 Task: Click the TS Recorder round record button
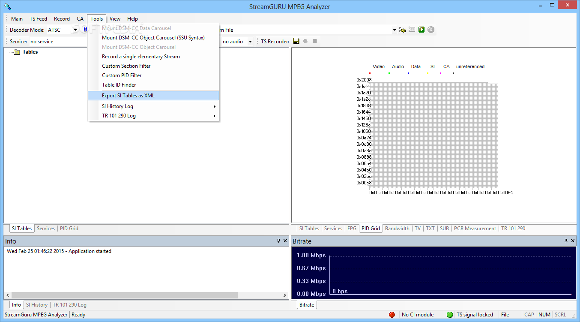pos(305,41)
